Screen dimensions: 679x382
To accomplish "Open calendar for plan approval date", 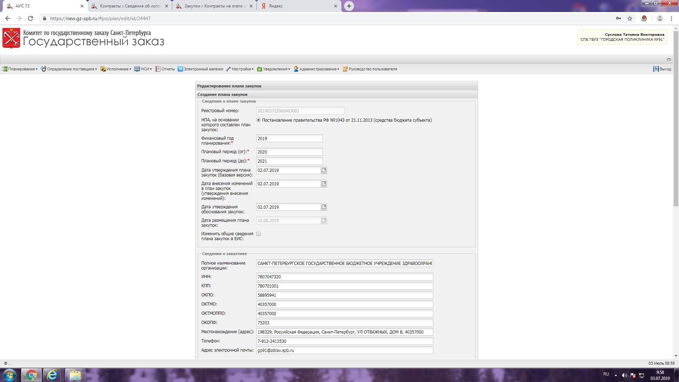I will (x=324, y=170).
